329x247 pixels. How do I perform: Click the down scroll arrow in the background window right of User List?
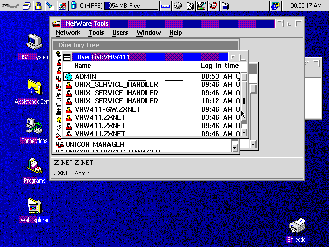pos(253,144)
